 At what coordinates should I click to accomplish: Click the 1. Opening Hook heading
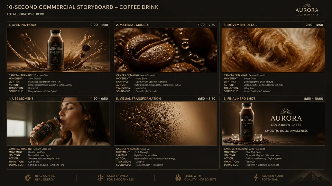pos(22,25)
